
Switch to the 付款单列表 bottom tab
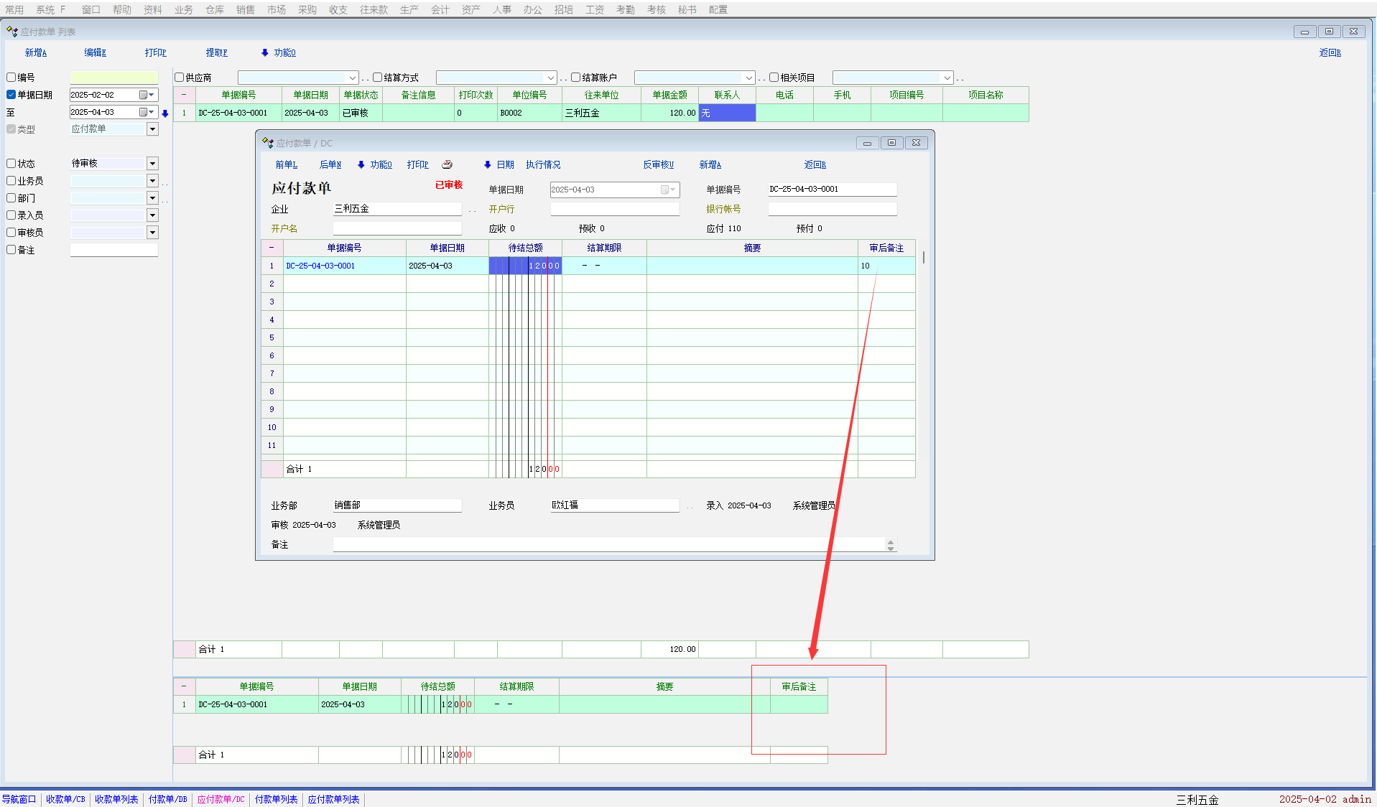coord(276,799)
